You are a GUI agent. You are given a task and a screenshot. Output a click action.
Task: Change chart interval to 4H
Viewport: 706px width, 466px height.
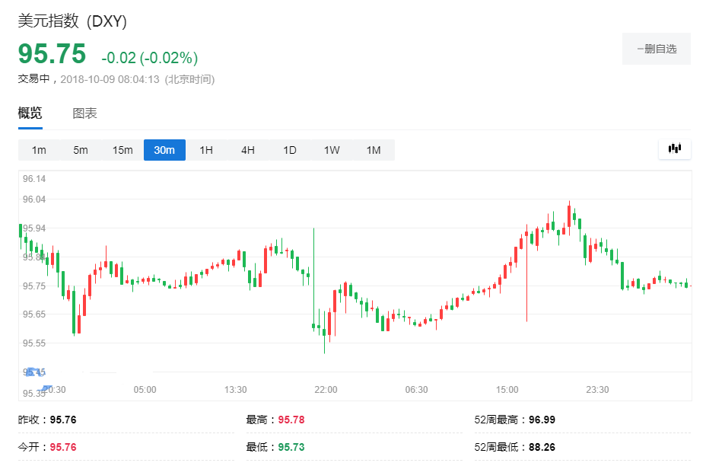248,150
